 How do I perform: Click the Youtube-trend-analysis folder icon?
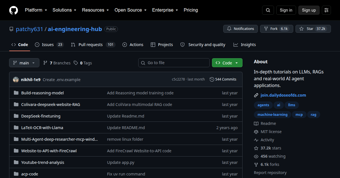click(16, 162)
